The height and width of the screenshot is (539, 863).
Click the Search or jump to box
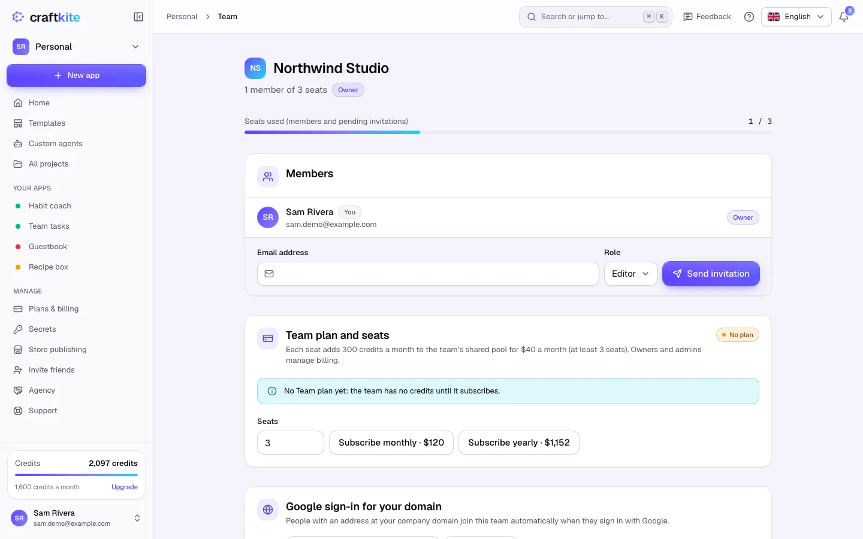point(595,17)
